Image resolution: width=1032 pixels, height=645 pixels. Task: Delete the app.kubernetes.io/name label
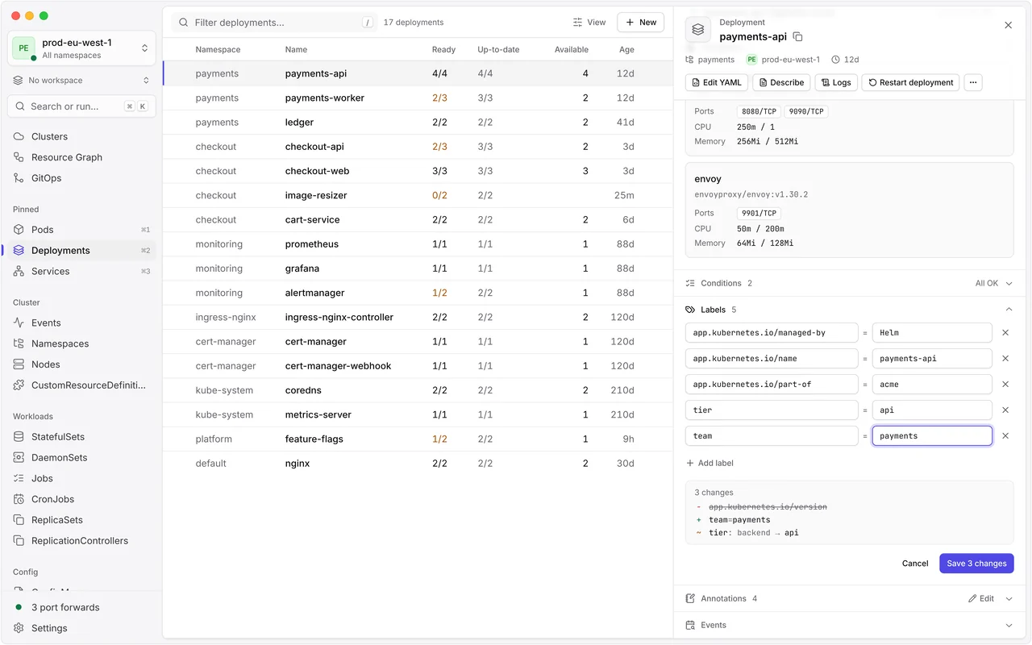pos(1005,359)
